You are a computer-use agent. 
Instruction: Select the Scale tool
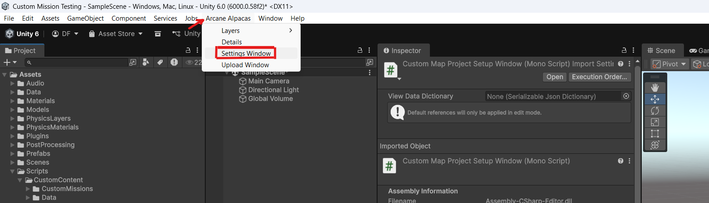(x=655, y=122)
